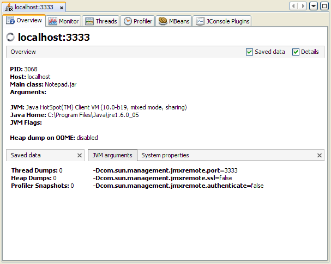Image resolution: width=331 pixels, height=264 pixels.
Task: Click the MBeans tab icon
Action: click(x=163, y=21)
